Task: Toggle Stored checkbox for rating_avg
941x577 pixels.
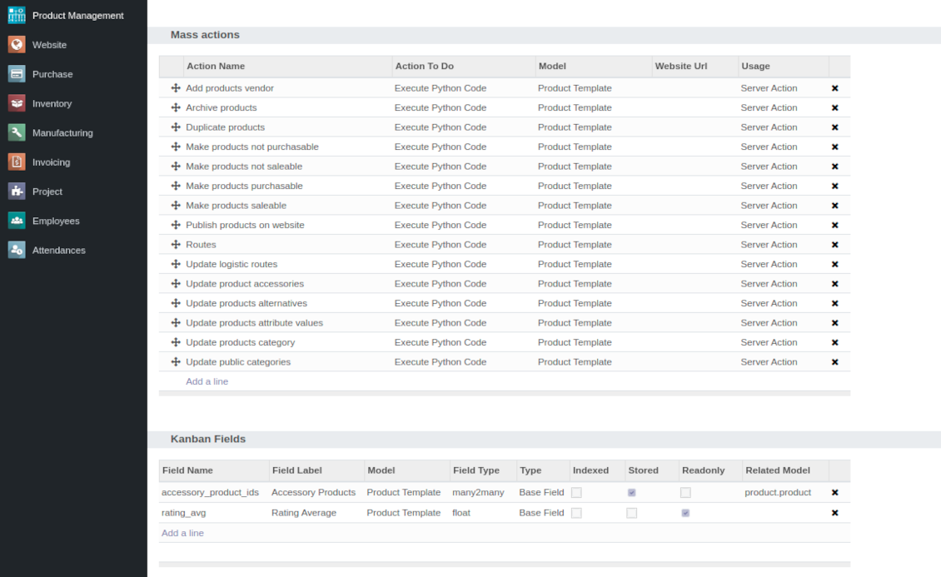Action: click(631, 513)
